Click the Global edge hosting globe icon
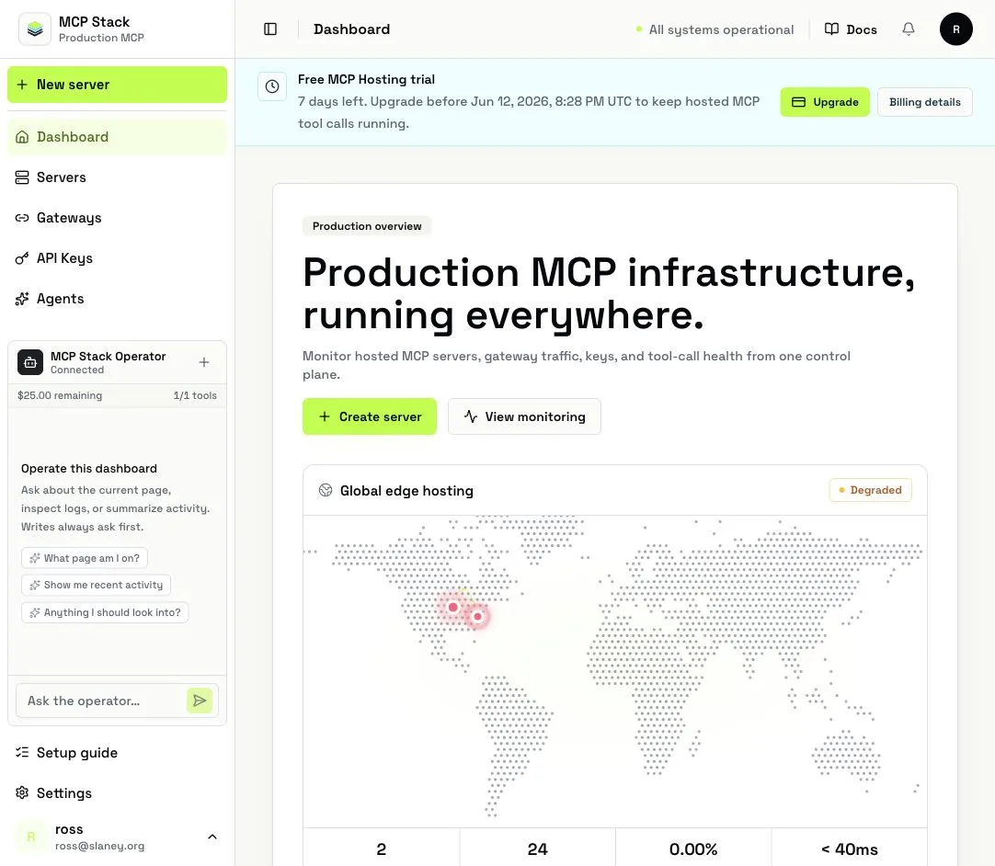Image resolution: width=995 pixels, height=866 pixels. 326,490
